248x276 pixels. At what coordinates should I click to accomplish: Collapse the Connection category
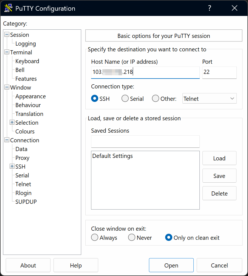pyautogui.click(x=7, y=140)
